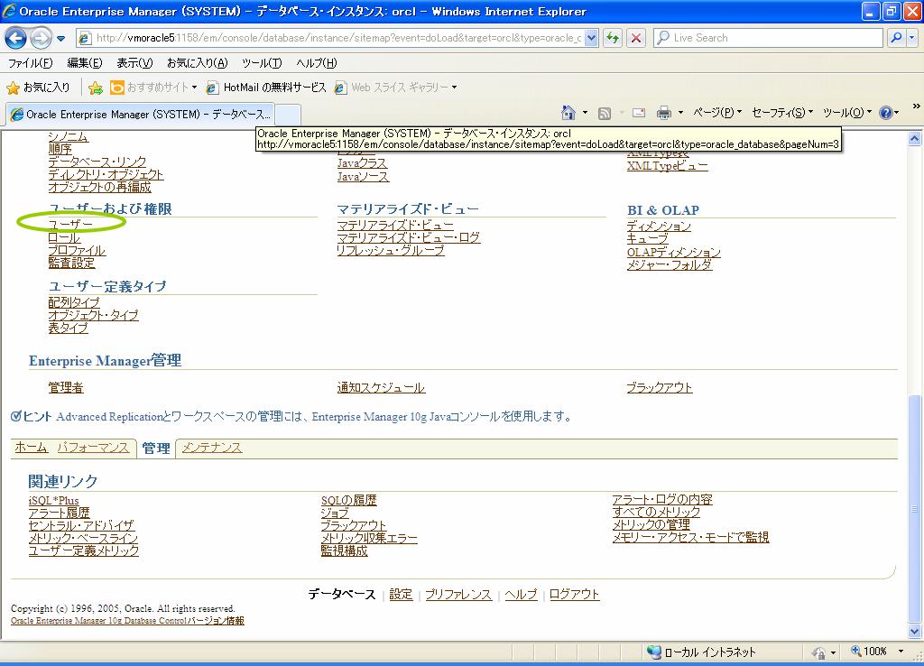
Task: Click the お気に入り star favorites button
Action: click(x=38, y=88)
